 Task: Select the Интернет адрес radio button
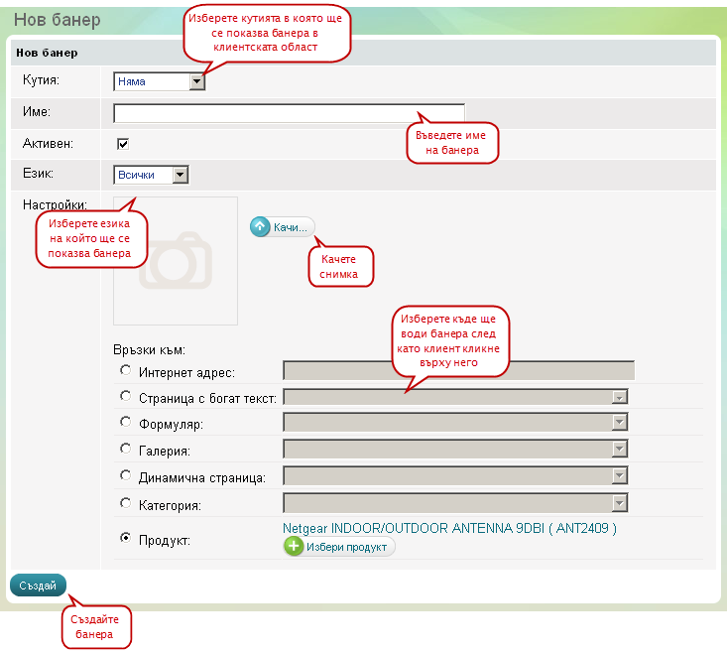click(125, 370)
